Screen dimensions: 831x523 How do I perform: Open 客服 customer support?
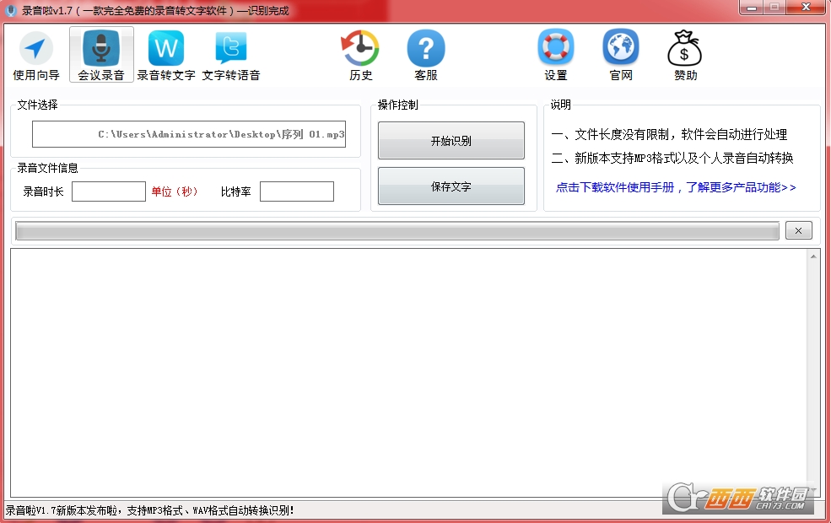(426, 56)
